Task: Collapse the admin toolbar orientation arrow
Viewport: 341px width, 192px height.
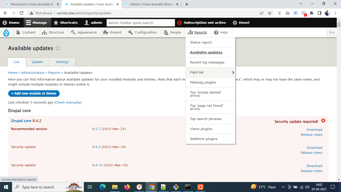Action: 332,32
